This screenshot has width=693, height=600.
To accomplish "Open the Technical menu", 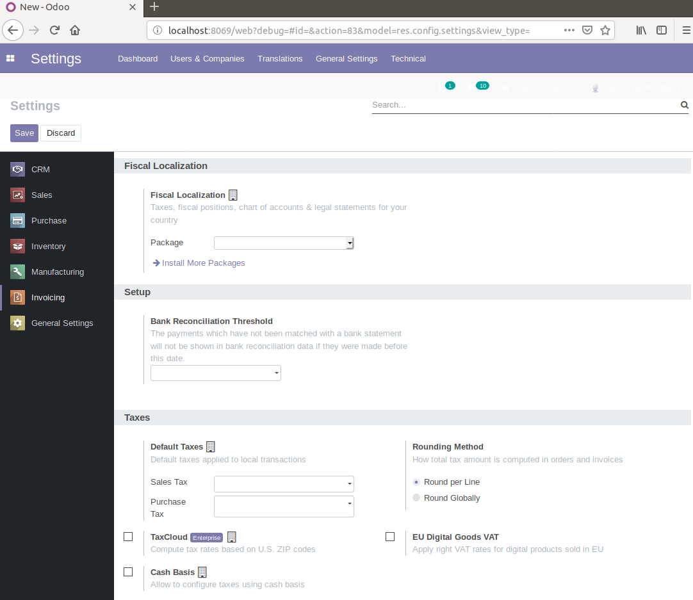I will tap(408, 58).
